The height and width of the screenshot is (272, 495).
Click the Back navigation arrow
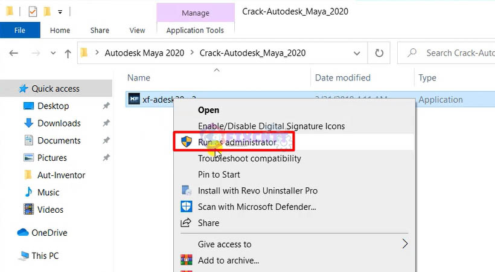pyautogui.click(x=13, y=53)
